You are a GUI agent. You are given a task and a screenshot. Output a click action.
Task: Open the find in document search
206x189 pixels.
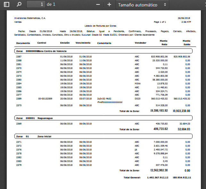[x=19, y=4]
